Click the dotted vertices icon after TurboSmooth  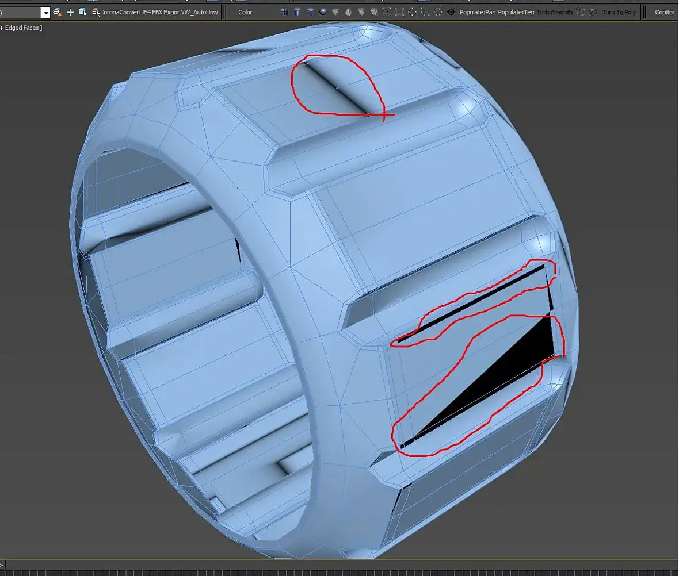[580, 12]
